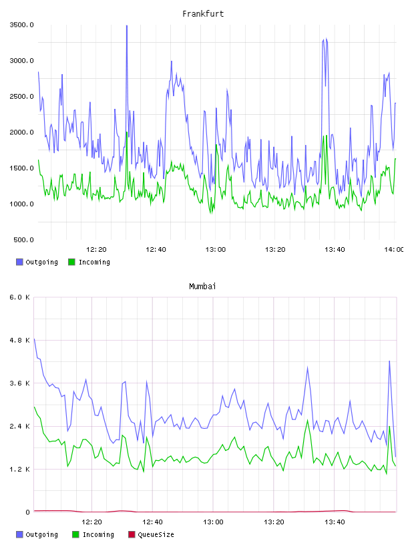Click the 12:40 time label on Mumbai chart

pos(152,522)
